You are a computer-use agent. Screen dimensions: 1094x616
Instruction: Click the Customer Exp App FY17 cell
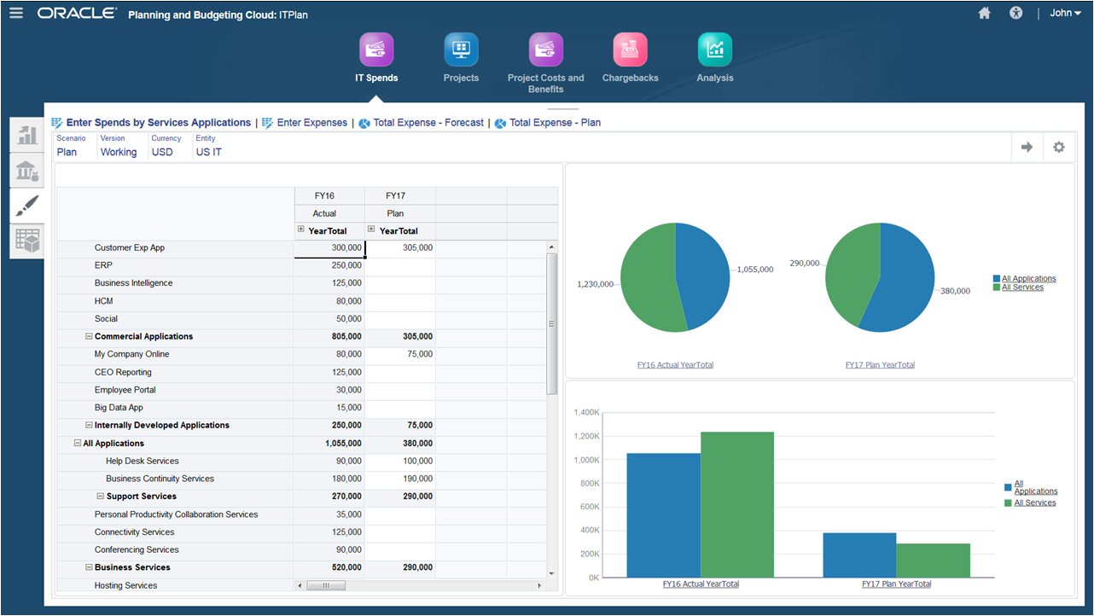[x=399, y=248]
